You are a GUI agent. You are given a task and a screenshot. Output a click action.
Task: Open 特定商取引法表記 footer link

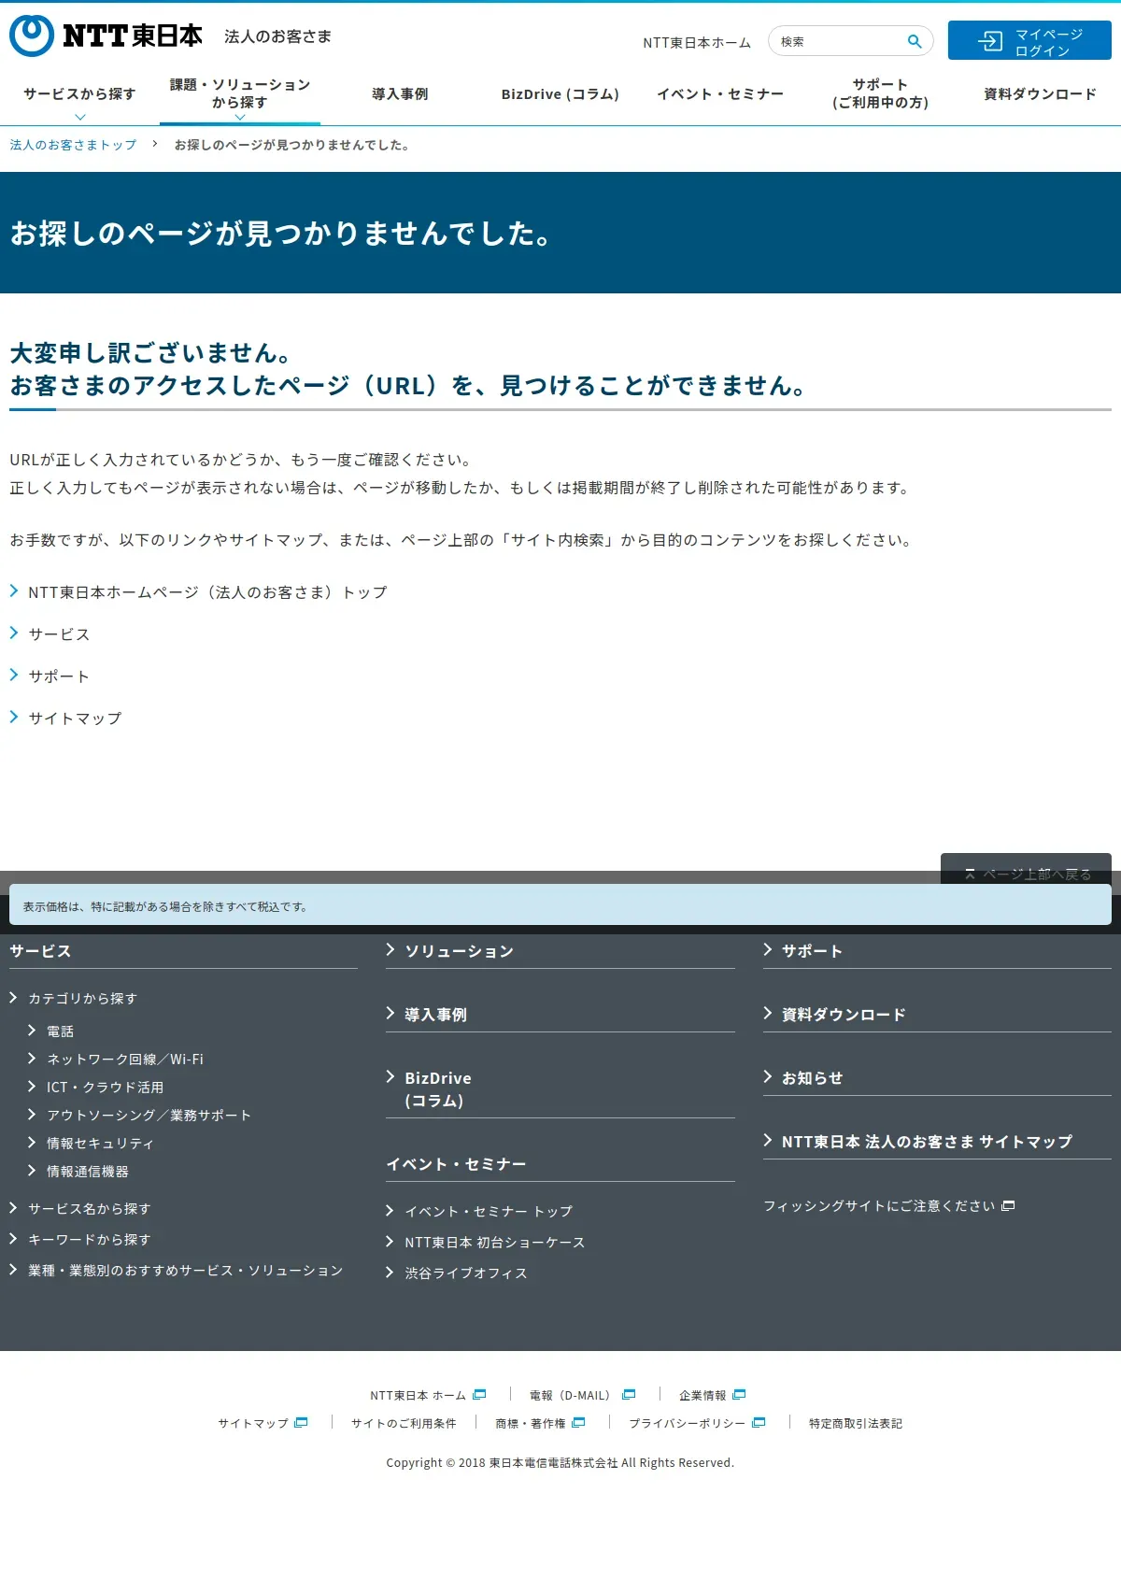point(856,1424)
